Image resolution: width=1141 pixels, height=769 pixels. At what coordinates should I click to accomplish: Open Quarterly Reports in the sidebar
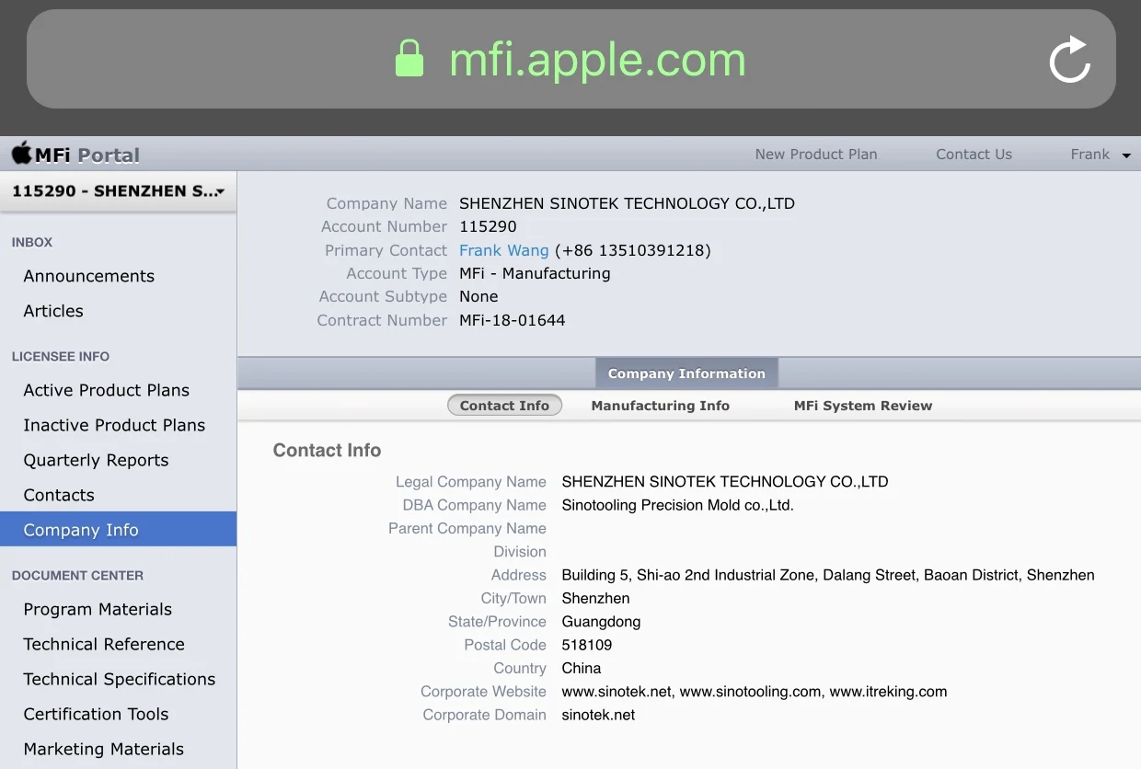click(x=96, y=460)
